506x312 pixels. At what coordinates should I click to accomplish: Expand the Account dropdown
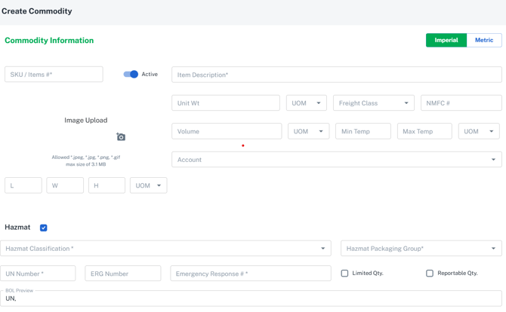[336, 160]
